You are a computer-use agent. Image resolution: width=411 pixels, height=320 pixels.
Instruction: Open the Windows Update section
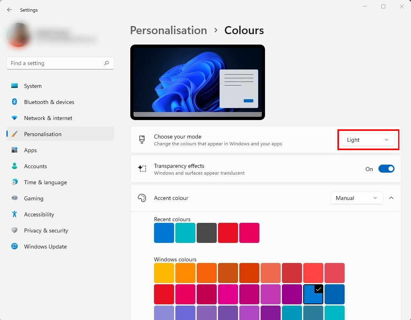[60, 247]
